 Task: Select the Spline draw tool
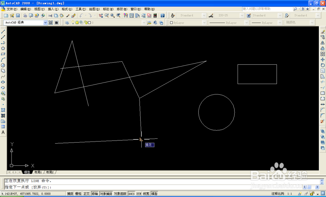[3, 77]
